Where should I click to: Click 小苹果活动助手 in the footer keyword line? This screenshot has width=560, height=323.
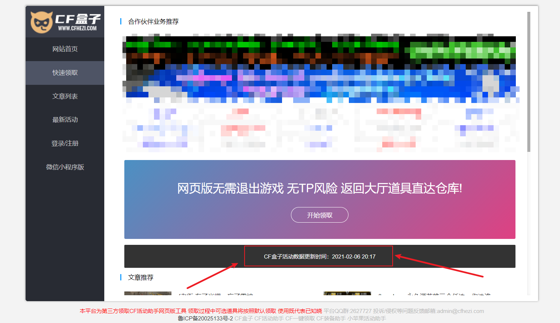(367, 319)
